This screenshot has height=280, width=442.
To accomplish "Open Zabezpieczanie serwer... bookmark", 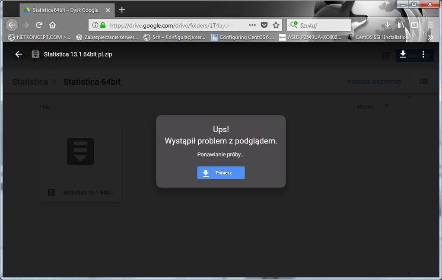I will (107, 37).
